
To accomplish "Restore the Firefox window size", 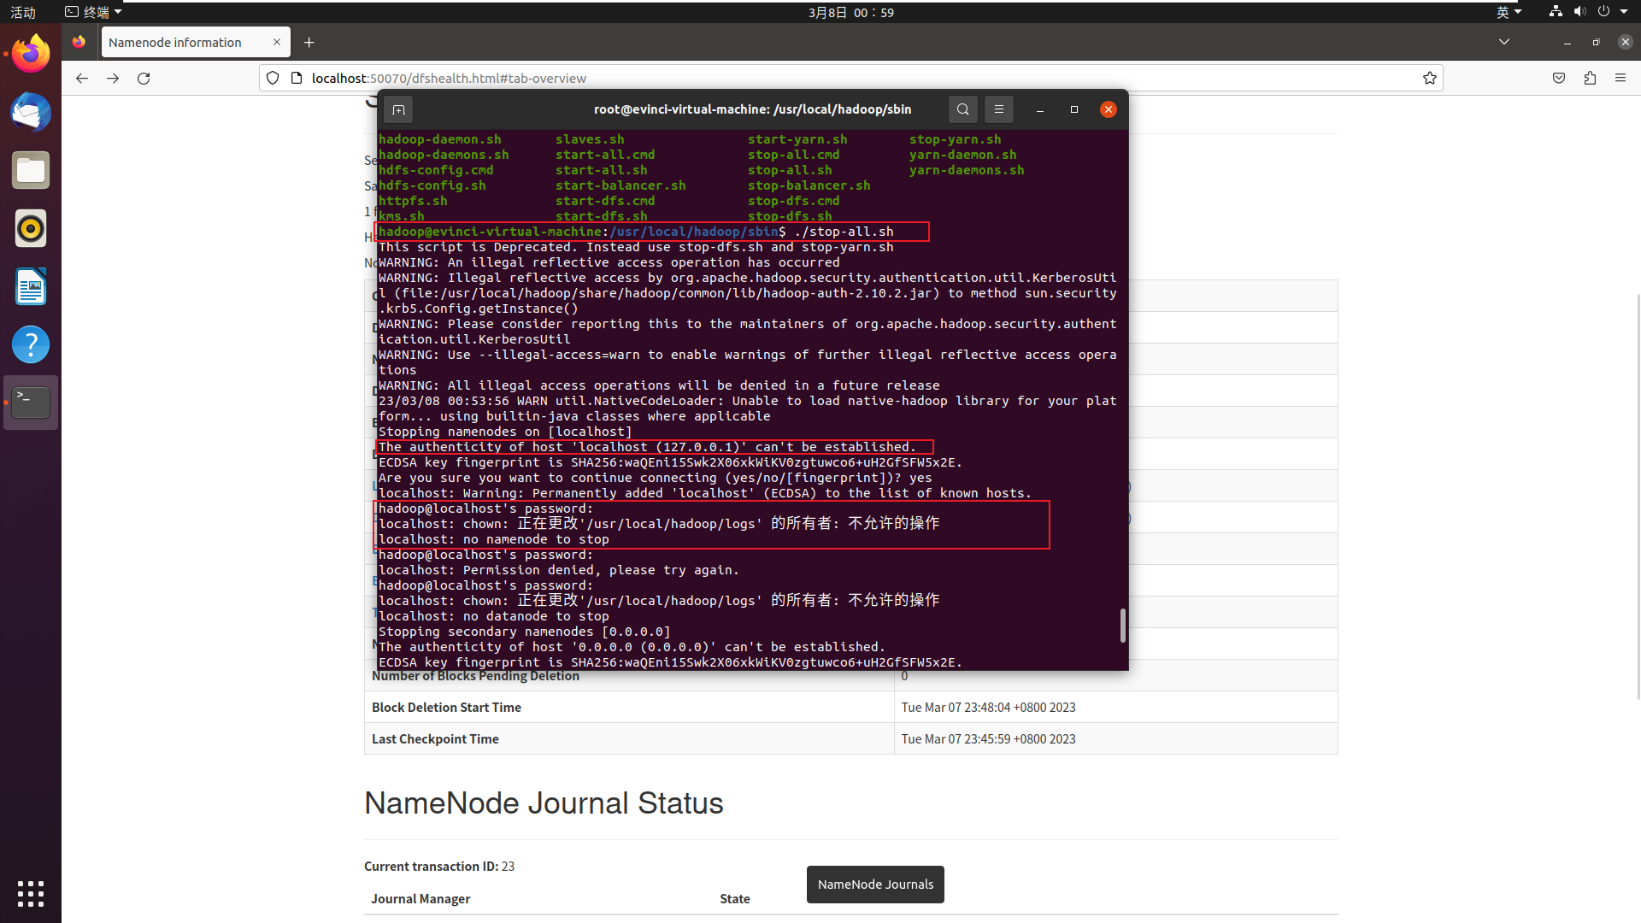I will [x=1596, y=42].
